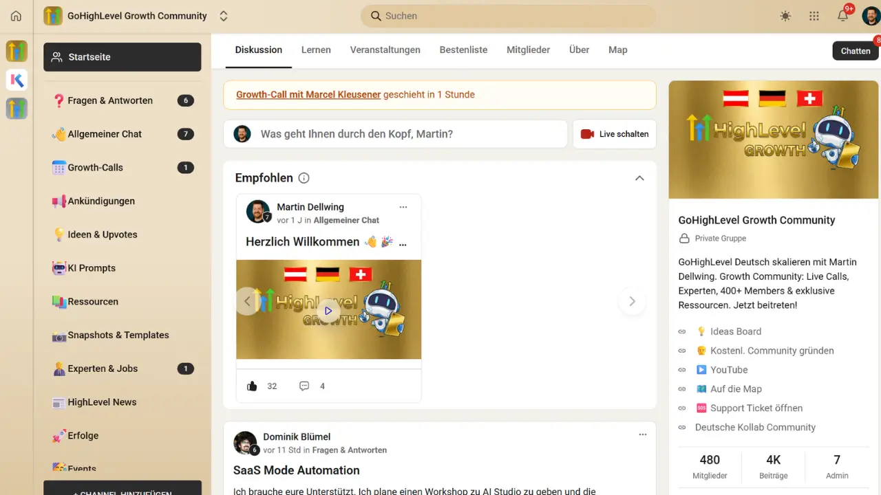The height and width of the screenshot is (495, 881).
Task: Click into the Suchen search field
Action: pos(508,16)
